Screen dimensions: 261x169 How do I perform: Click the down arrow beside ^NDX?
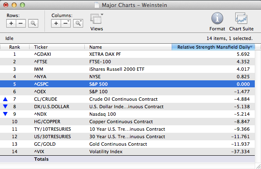[x=5, y=114]
